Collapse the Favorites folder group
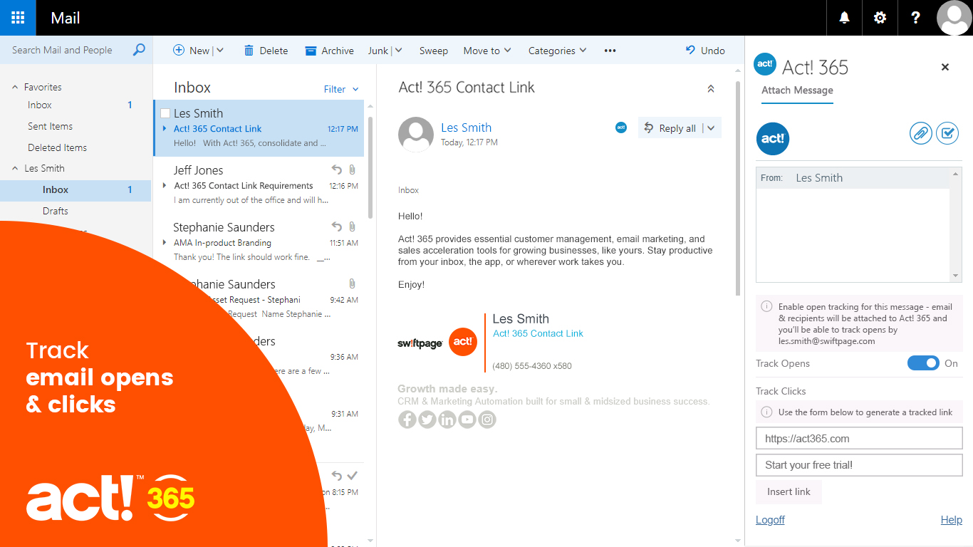This screenshot has width=973, height=547. tap(15, 87)
